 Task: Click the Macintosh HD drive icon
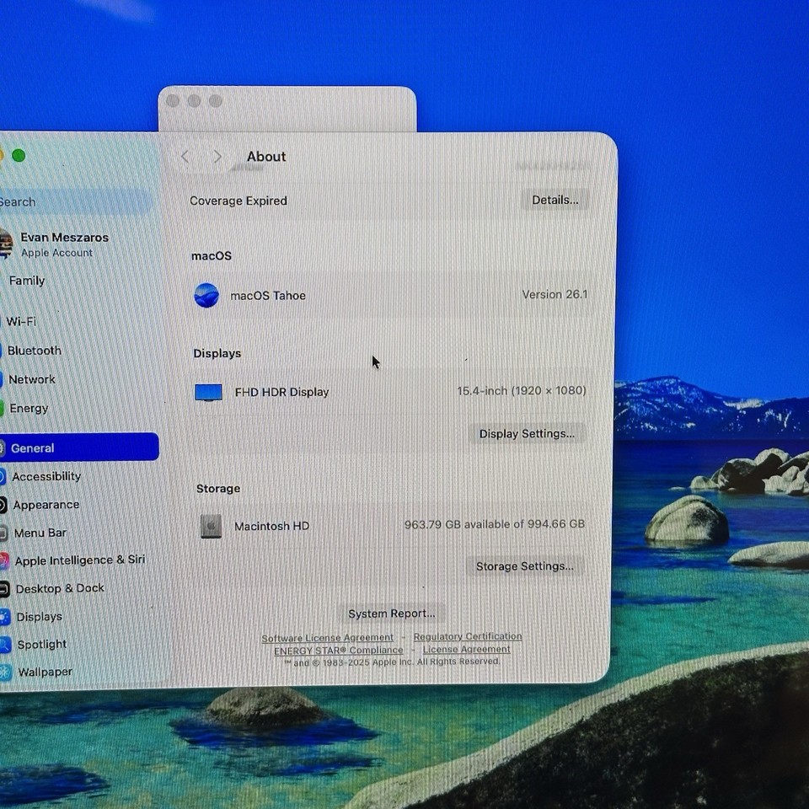pos(211,526)
